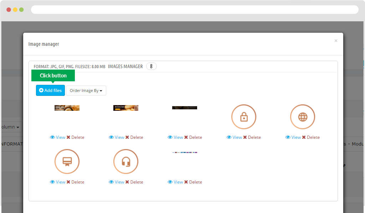Open the partially hidden column dropdown behind dialog

coord(11,127)
